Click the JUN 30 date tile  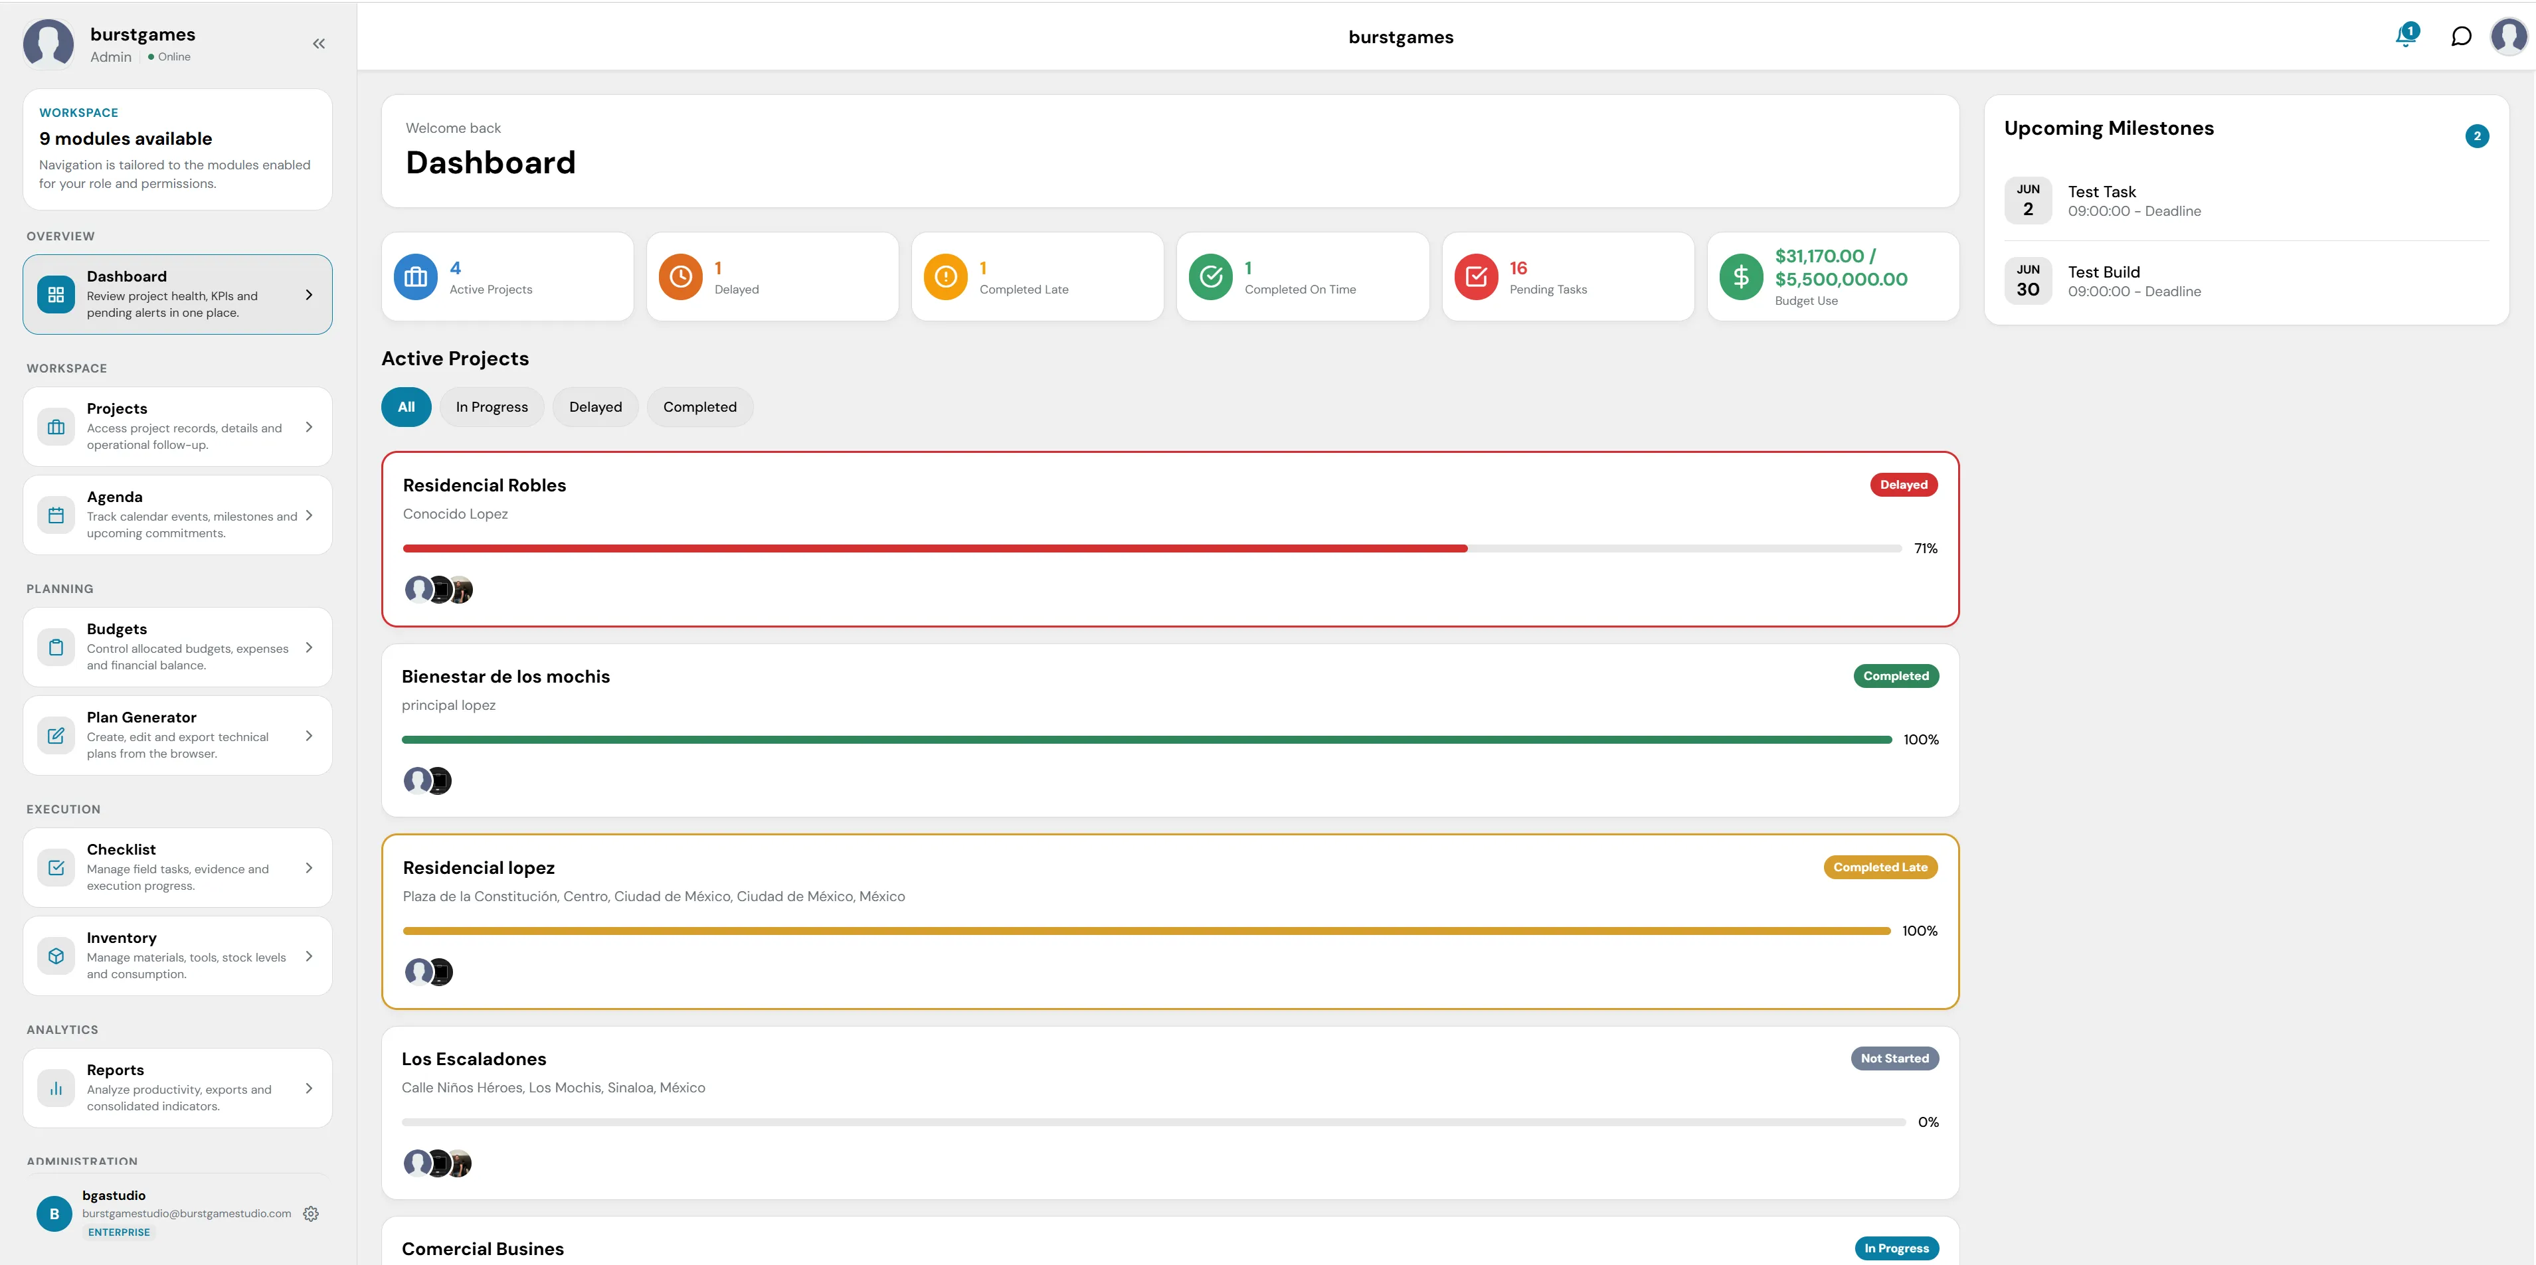(x=2028, y=281)
